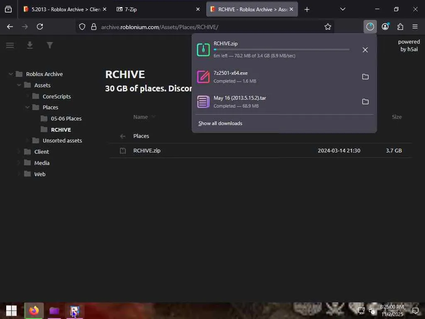Open May 16 (2013.5.15.2).tar download
Image resolution: width=425 pixels, height=319 pixels.
[276, 102]
